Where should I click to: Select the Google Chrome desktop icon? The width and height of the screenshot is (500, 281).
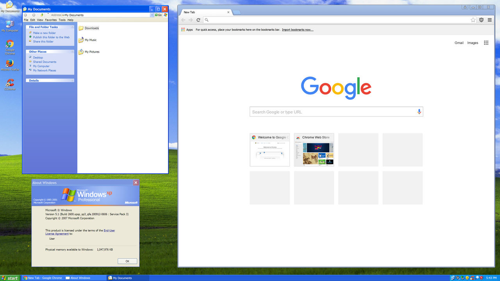10,47
